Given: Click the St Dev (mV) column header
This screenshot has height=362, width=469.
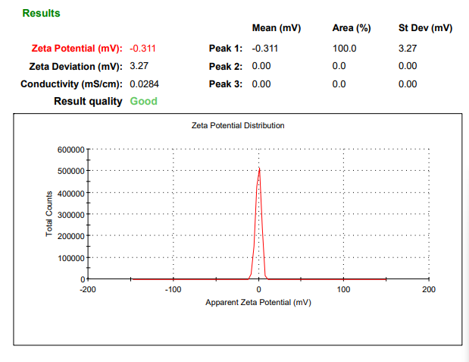Looking at the screenshot, I should point(425,28).
